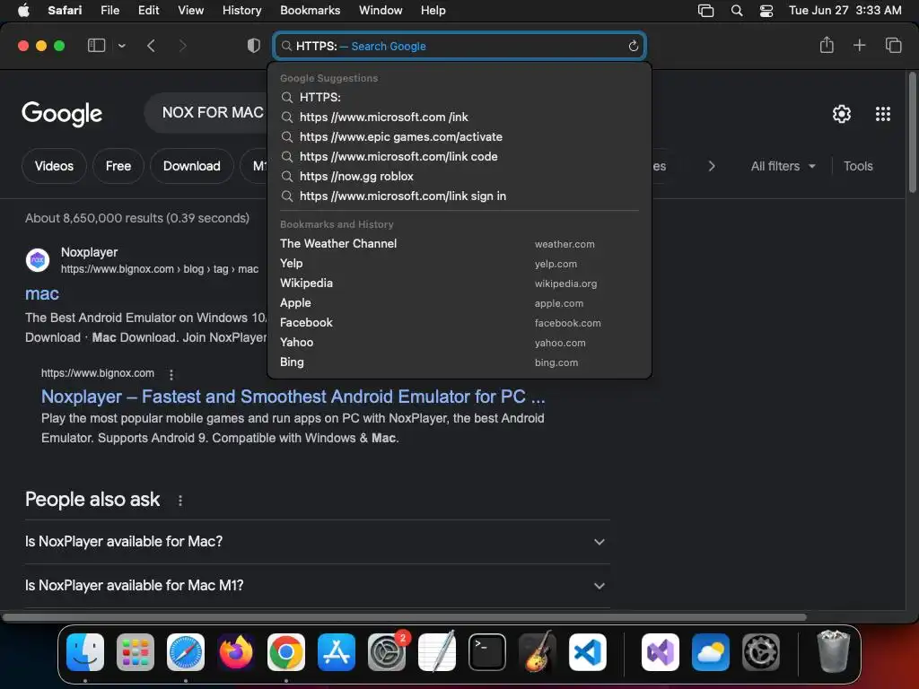The width and height of the screenshot is (919, 689).
Task: Select the Videos filter chip
Action: point(54,166)
